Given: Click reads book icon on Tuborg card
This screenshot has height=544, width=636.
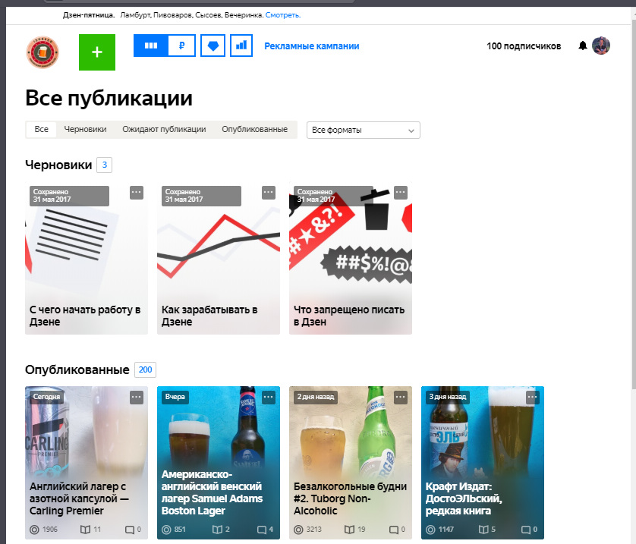Looking at the screenshot, I should coord(349,530).
